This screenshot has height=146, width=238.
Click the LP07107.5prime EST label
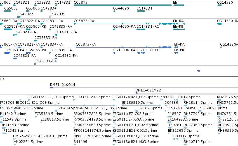(149, 108)
